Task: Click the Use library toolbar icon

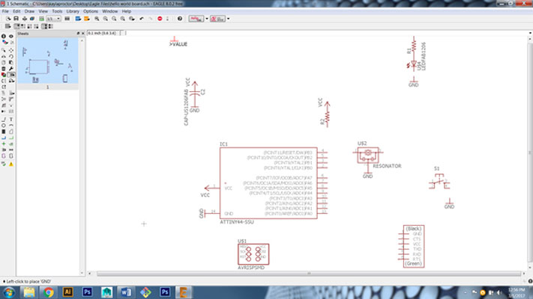Action: [67, 19]
